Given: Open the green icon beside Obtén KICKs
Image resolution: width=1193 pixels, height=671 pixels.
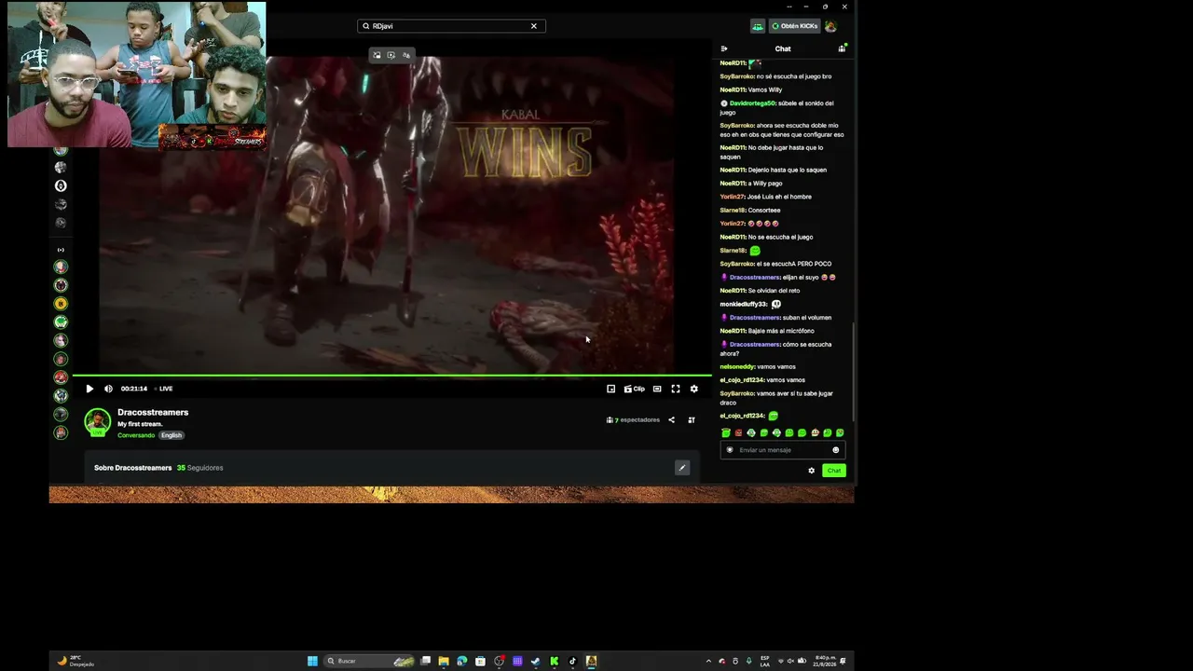Looking at the screenshot, I should pyautogui.click(x=758, y=26).
